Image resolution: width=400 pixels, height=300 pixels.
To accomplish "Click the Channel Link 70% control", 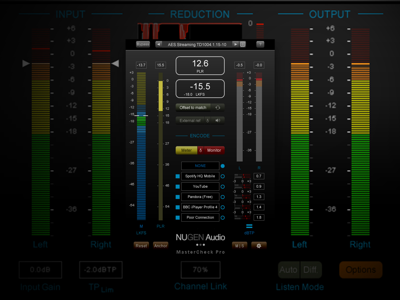I will click(200, 270).
